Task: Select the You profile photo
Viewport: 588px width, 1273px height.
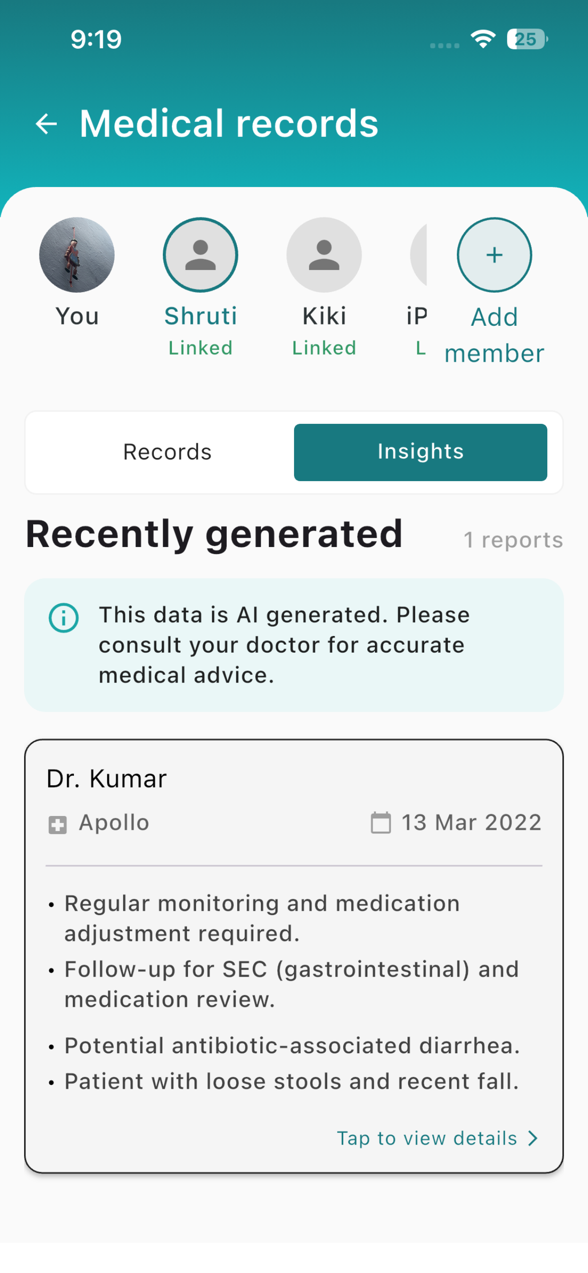Action: coord(77,254)
